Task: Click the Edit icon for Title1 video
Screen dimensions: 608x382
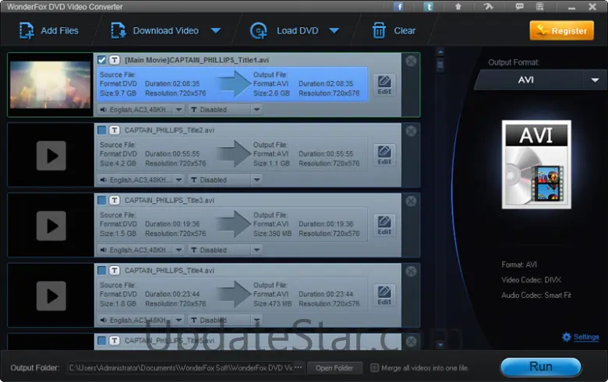Action: tap(384, 85)
